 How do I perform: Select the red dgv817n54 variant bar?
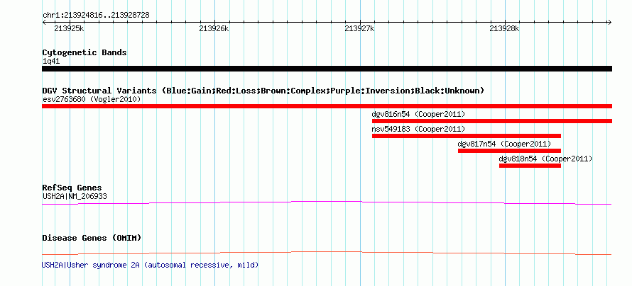[x=509, y=151]
